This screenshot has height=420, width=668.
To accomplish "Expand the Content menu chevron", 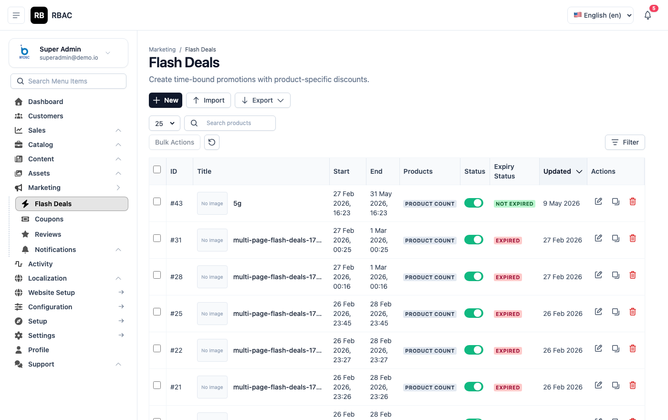I will pyautogui.click(x=118, y=159).
